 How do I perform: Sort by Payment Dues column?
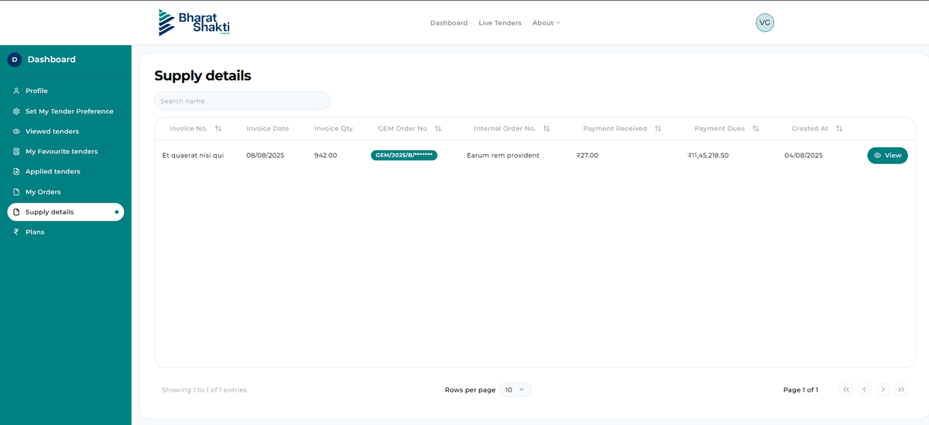pos(756,129)
